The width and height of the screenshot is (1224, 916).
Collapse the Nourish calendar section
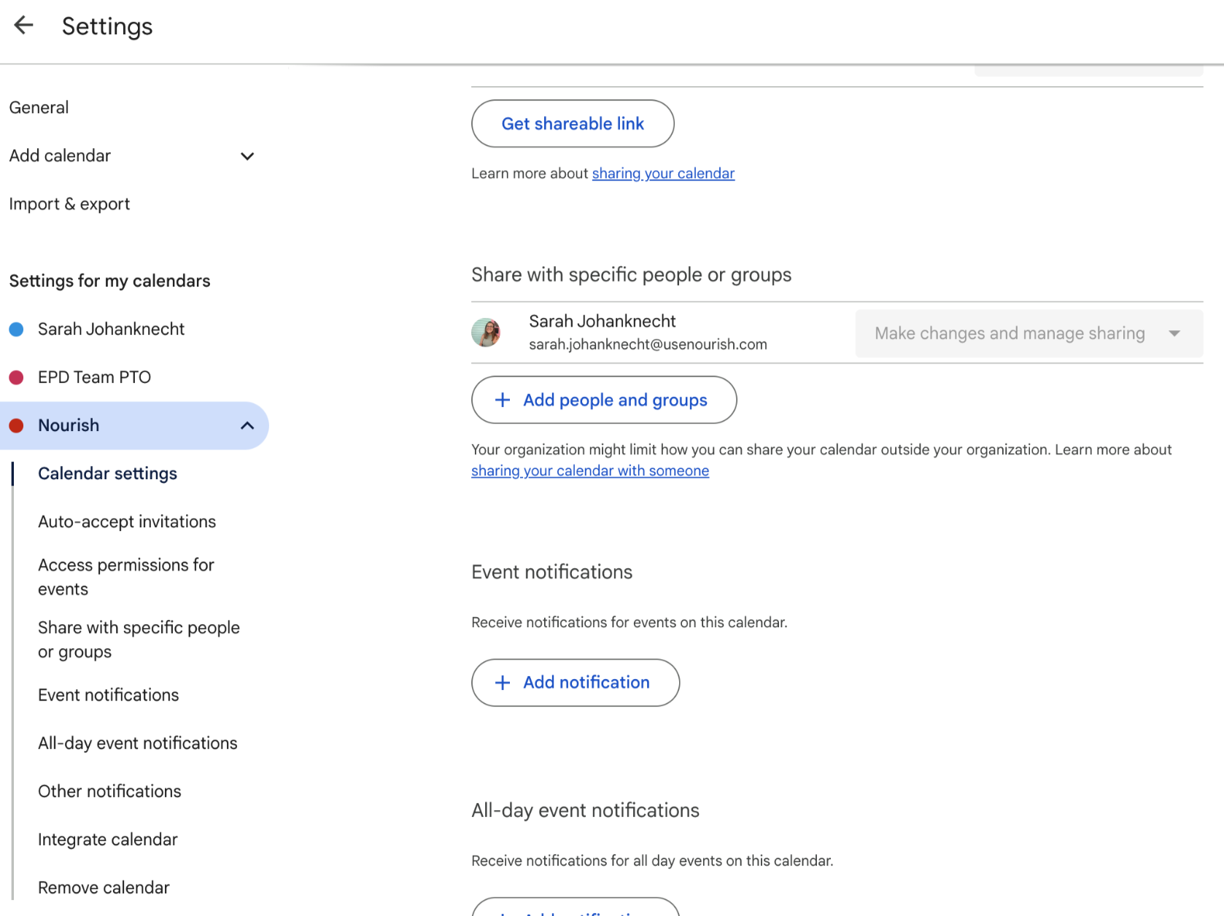point(247,426)
